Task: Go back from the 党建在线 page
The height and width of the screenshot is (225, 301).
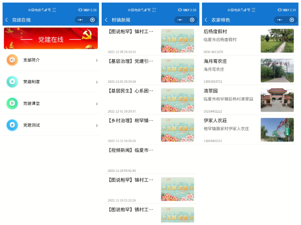Action: click(7, 20)
